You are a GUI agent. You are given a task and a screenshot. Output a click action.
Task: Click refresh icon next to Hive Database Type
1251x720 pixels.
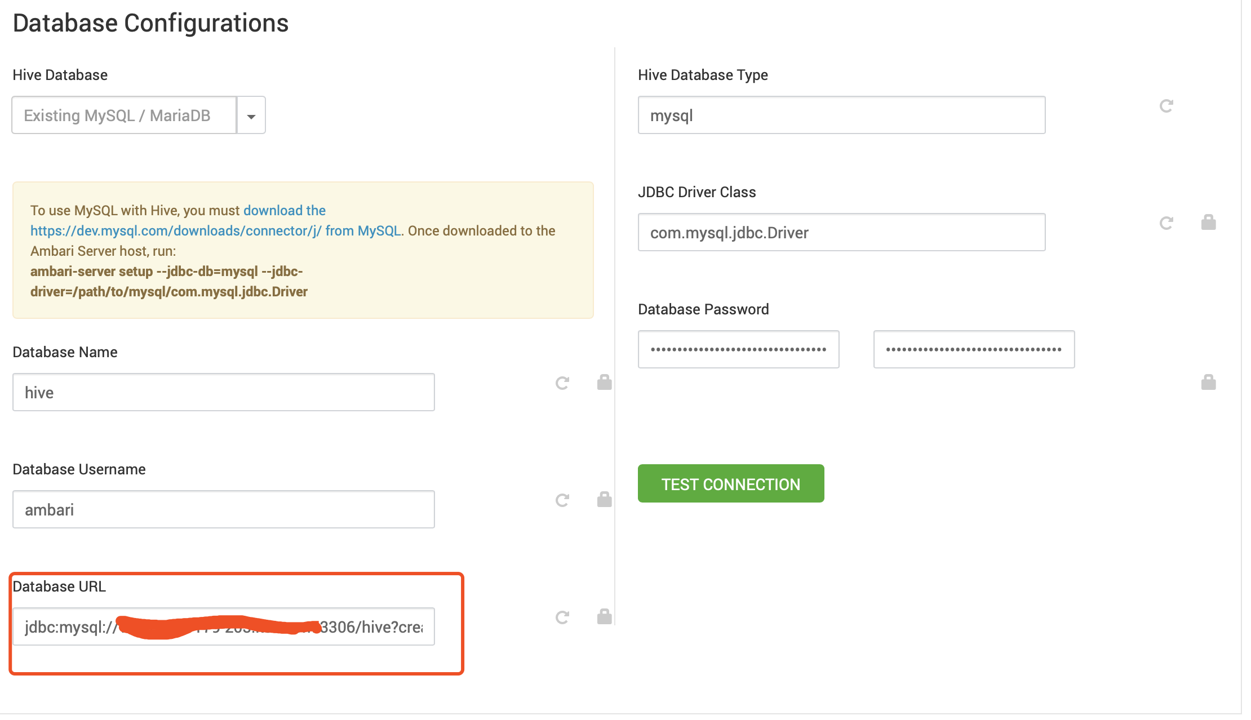tap(1166, 106)
